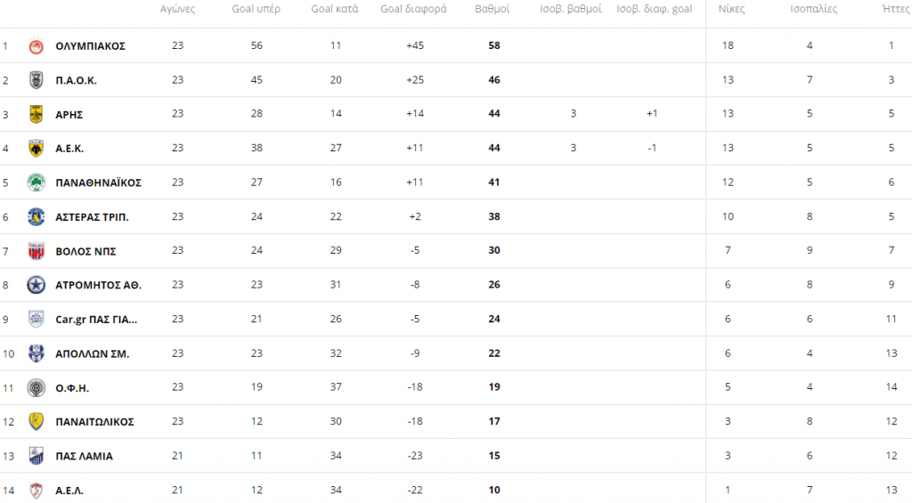
Task: Click the ΠΑΟΚ club logo
Action: tap(36, 79)
